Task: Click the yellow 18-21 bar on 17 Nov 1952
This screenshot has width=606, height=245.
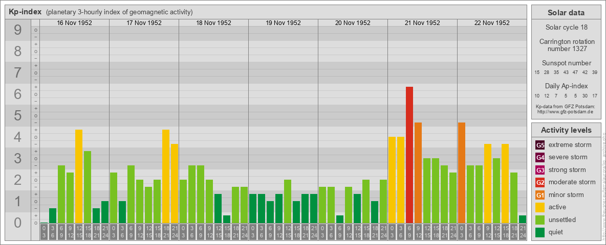Action: 166,177
